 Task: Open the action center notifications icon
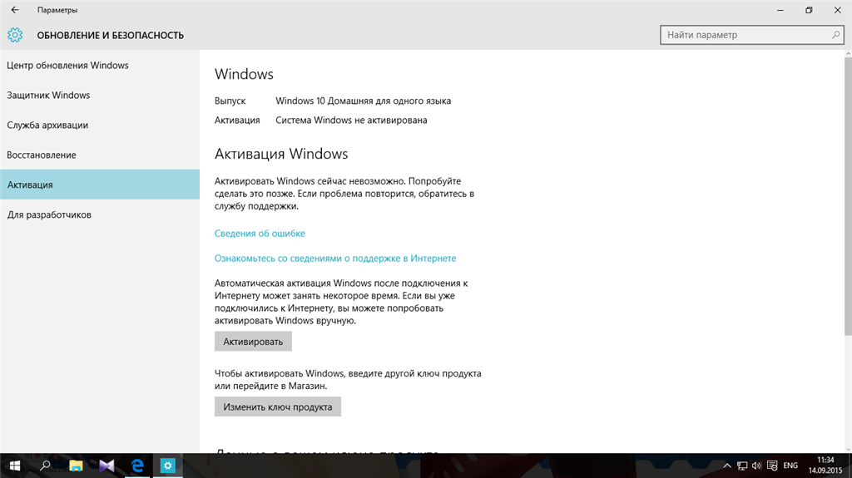coord(772,466)
